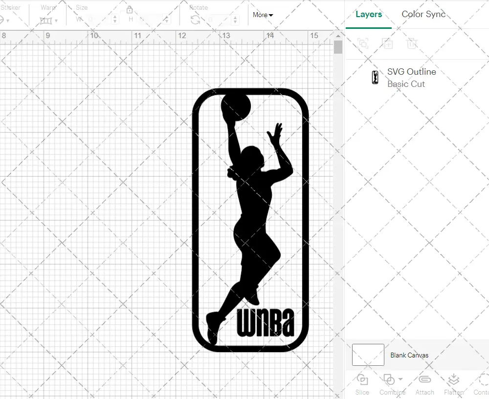Screen dimensions: 489x399
Task: Click the Delete layer icon
Action: 412,43
